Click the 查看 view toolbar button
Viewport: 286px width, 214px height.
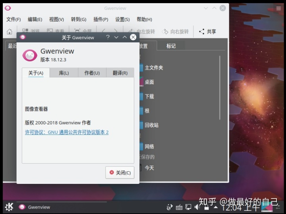click(56, 31)
